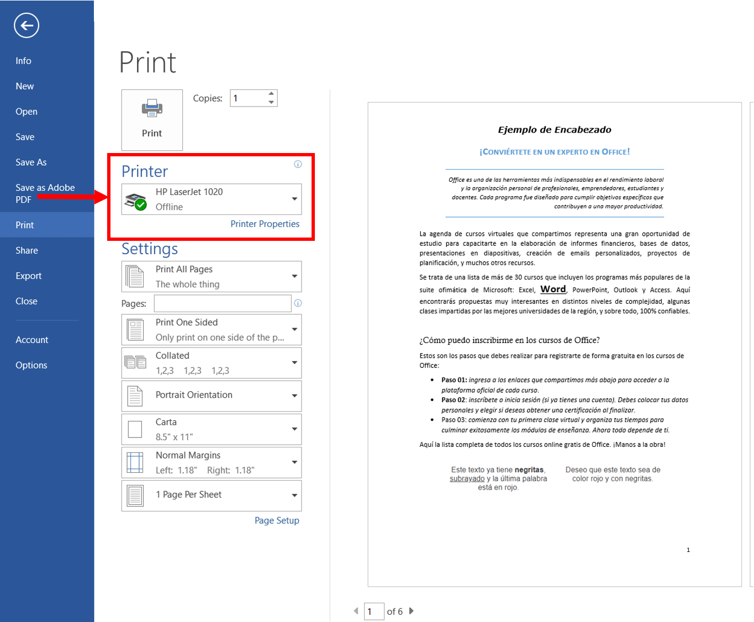
Task: Open Account in the sidebar
Action: click(47, 340)
